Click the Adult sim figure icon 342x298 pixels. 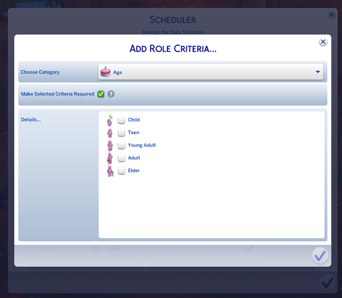(110, 158)
